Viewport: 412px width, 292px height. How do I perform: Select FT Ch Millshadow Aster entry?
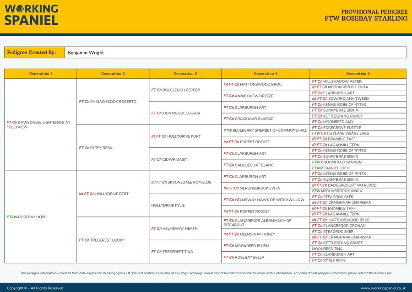point(336,81)
